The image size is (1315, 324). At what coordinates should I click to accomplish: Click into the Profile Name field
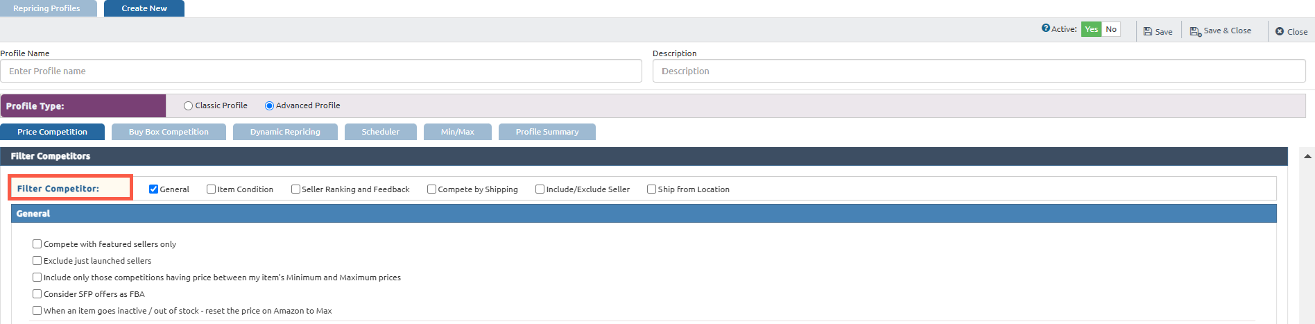tap(321, 71)
